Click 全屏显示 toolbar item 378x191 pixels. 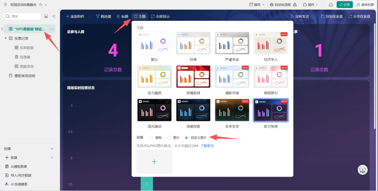click(x=160, y=16)
